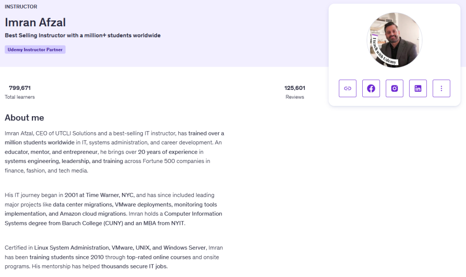Image resolution: width=466 pixels, height=277 pixels.
Task: Click the 125,601 reviews count
Action: (294, 88)
